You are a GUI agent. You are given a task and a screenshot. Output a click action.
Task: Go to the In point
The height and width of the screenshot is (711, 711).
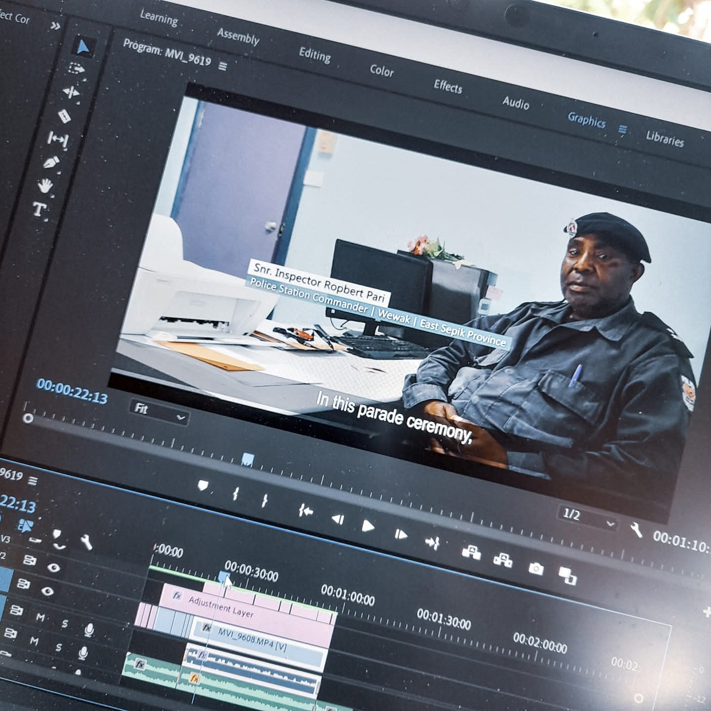pos(306,511)
